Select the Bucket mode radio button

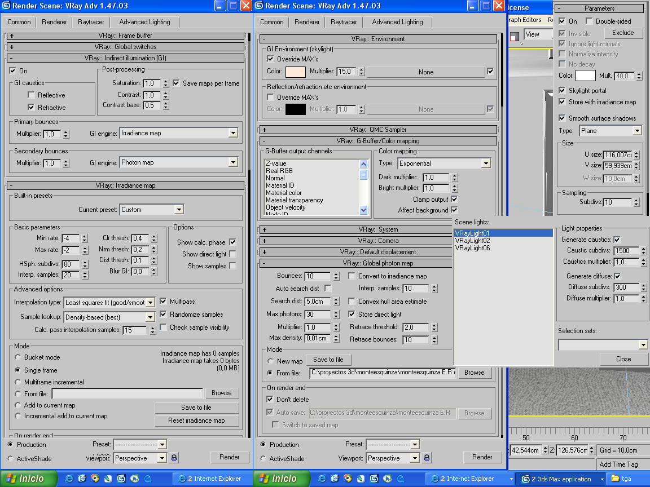click(18, 357)
